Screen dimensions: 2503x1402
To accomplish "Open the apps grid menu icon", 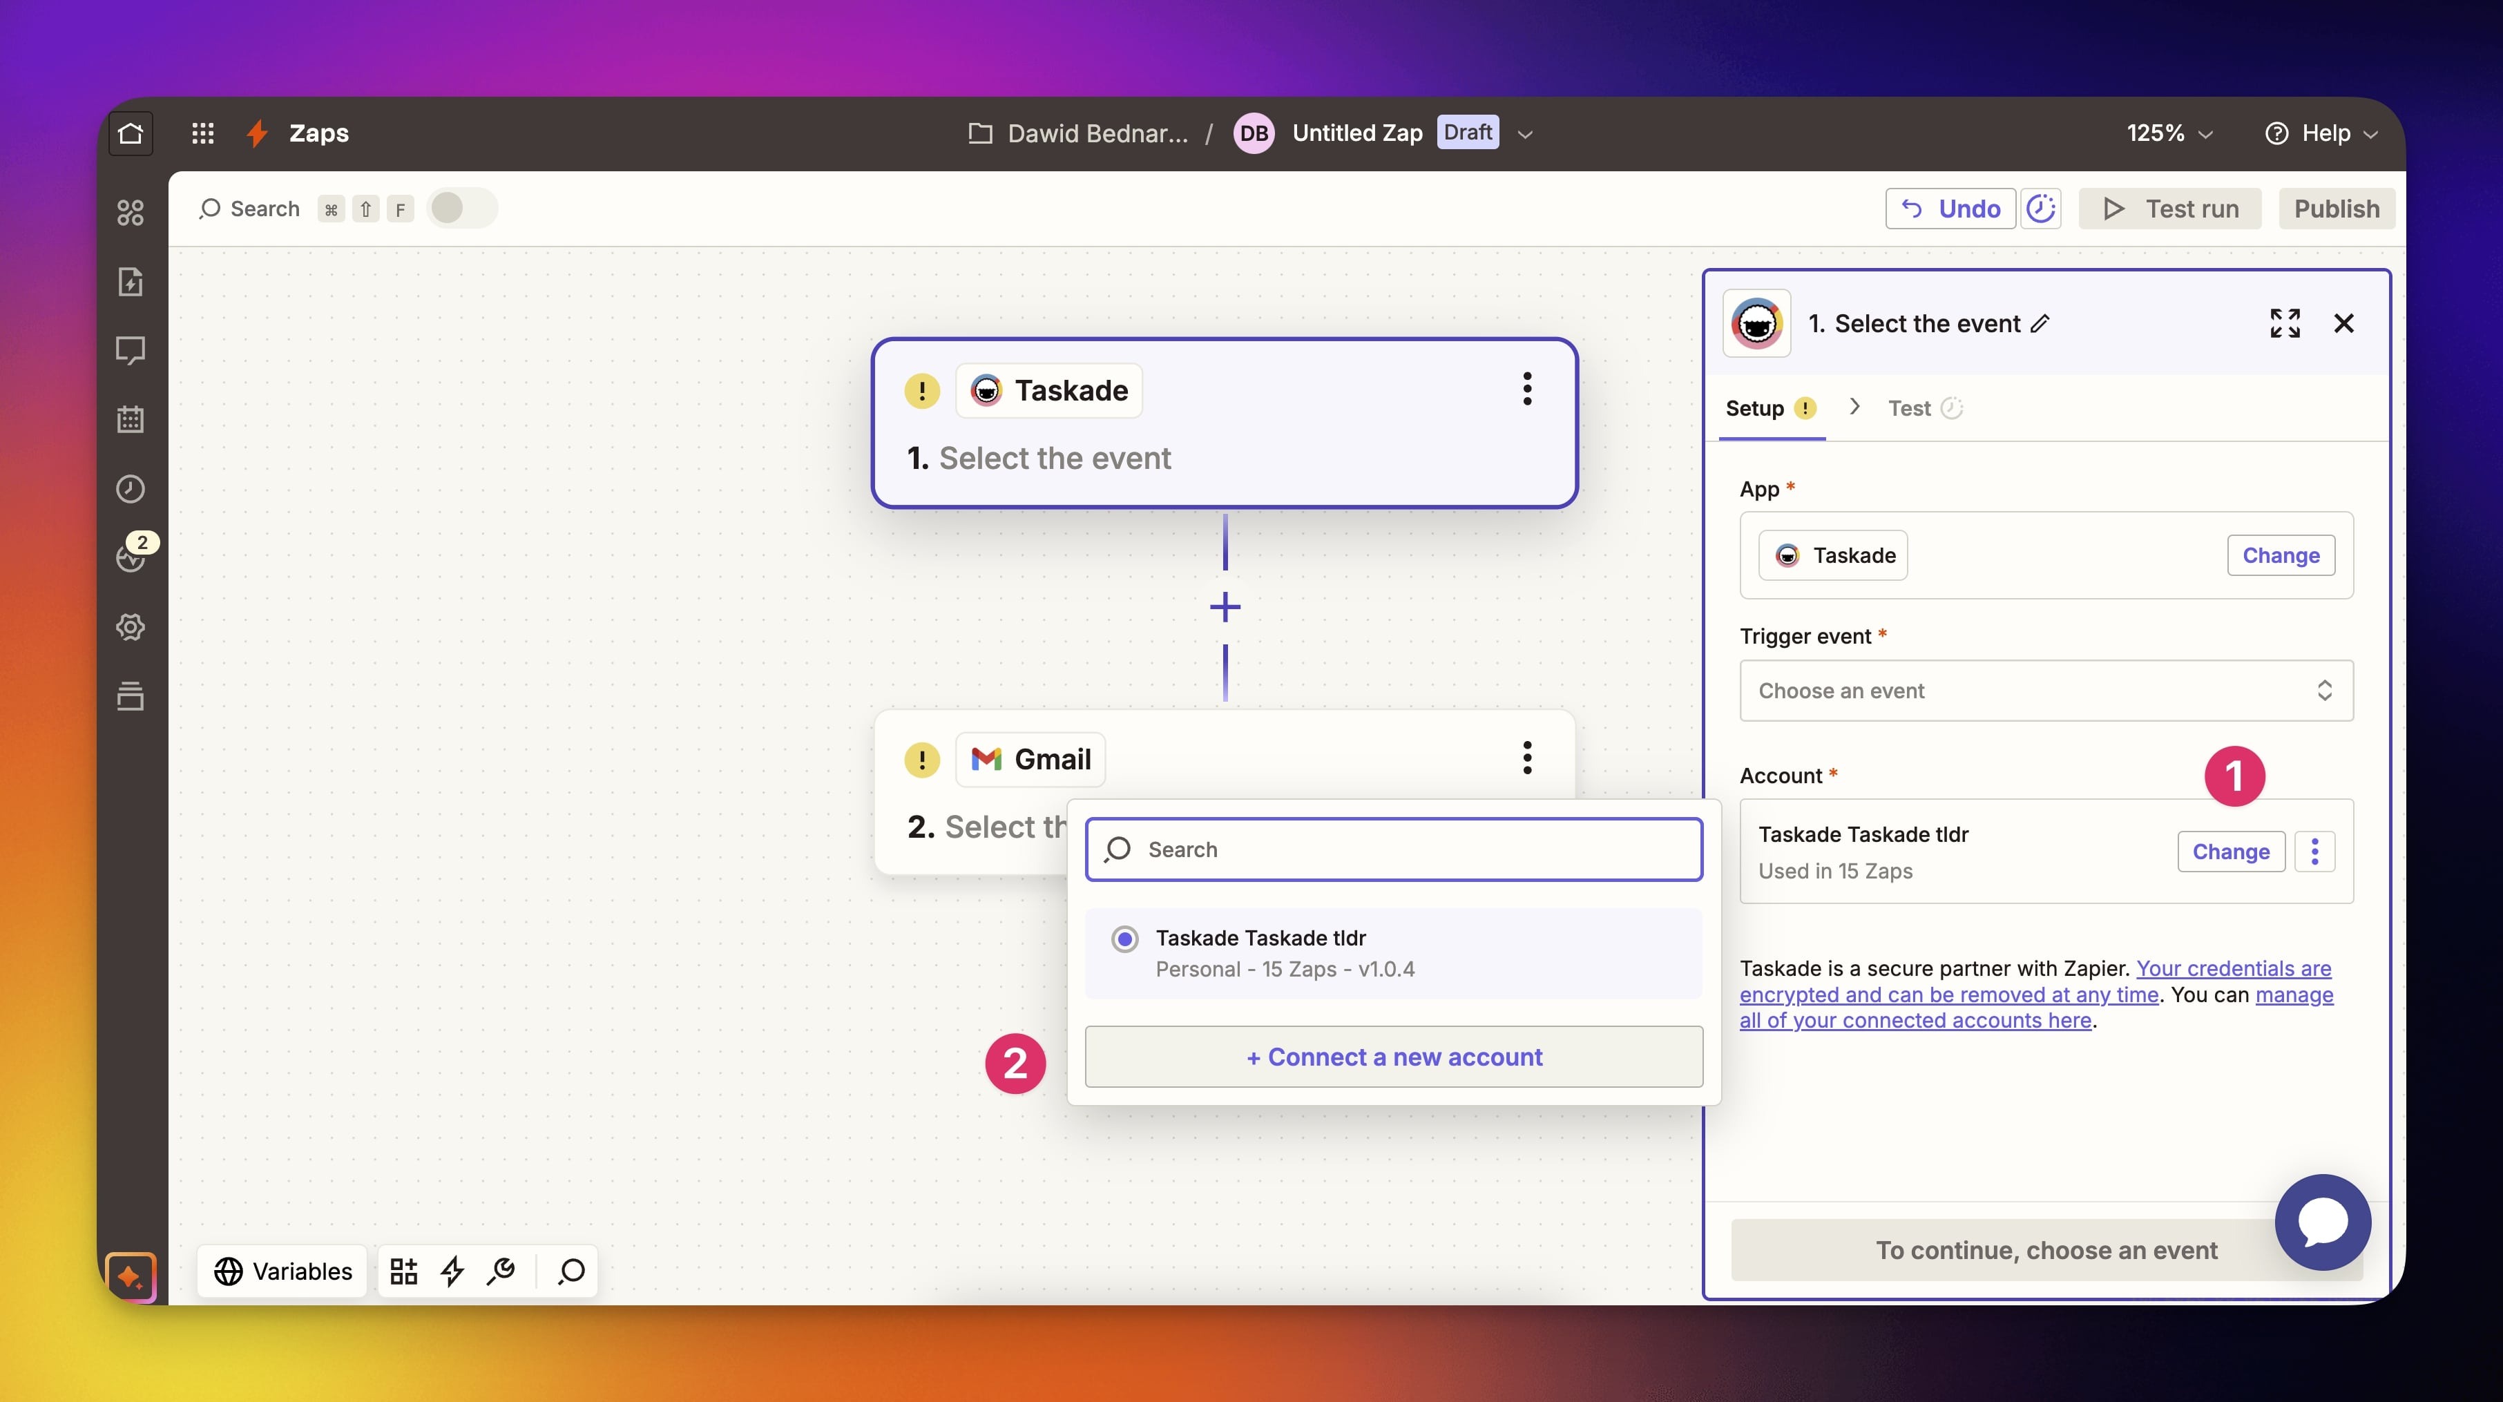I will point(202,133).
